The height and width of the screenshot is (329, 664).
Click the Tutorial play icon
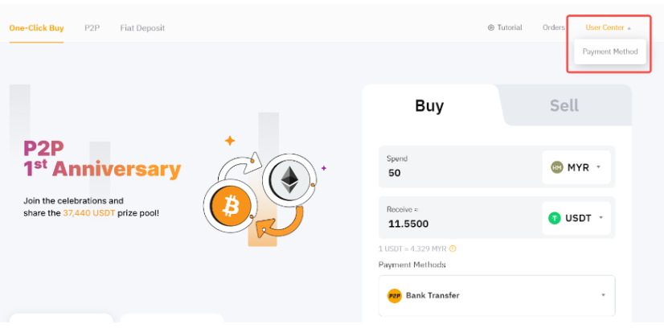coord(491,27)
